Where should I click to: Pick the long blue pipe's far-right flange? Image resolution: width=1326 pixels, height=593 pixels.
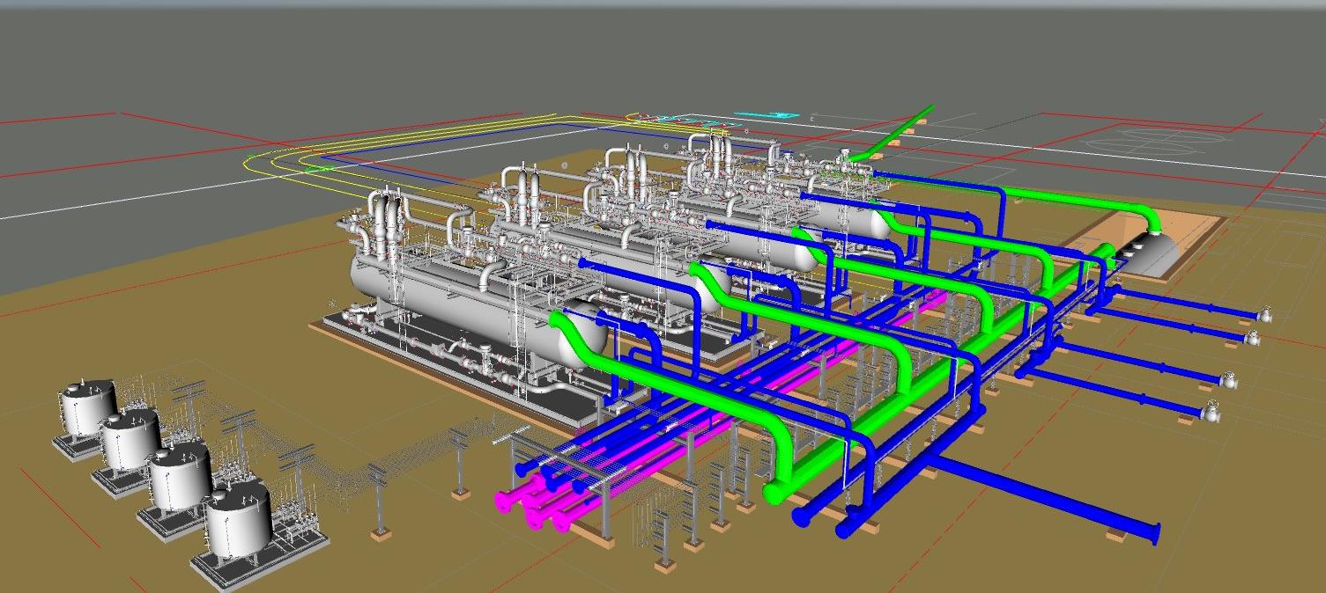(x=1155, y=532)
